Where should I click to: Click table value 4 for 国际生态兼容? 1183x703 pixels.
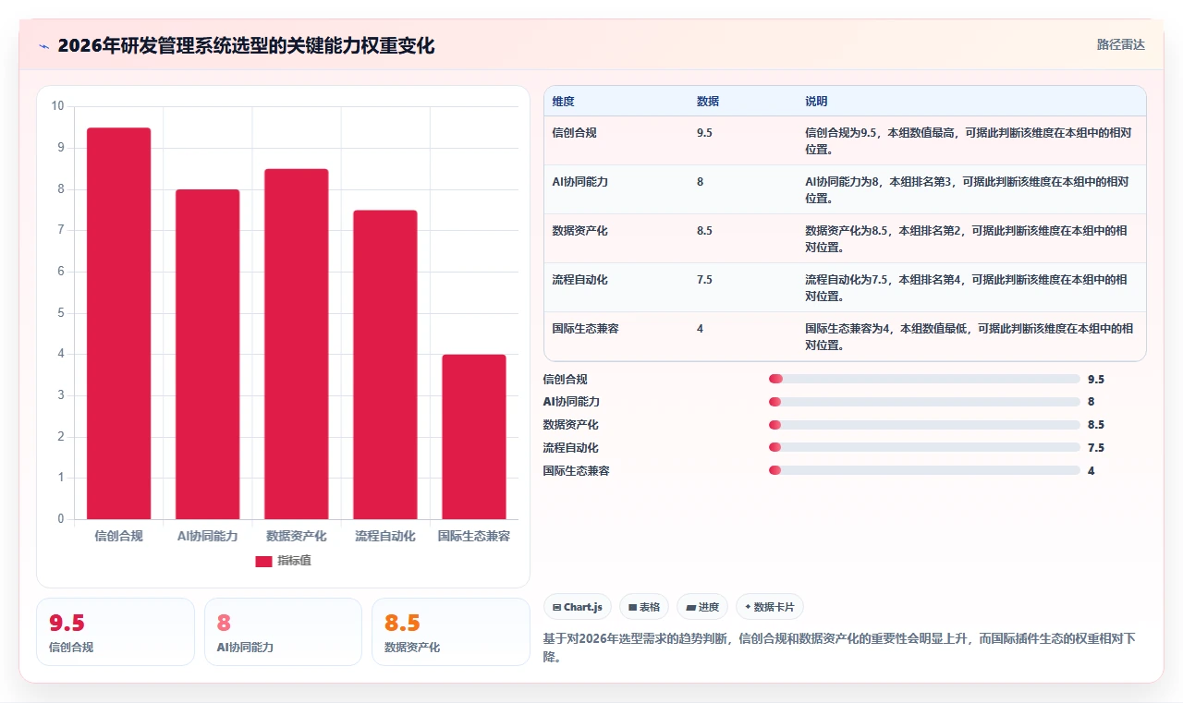pos(700,329)
